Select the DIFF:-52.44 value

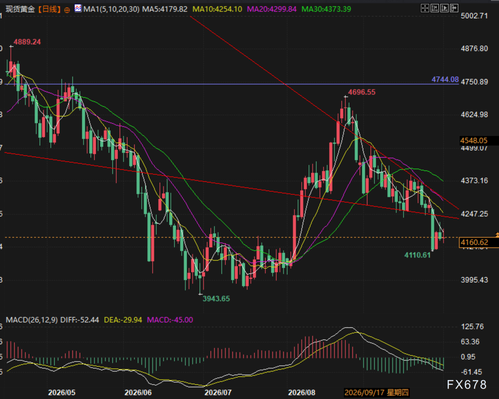click(x=80, y=320)
